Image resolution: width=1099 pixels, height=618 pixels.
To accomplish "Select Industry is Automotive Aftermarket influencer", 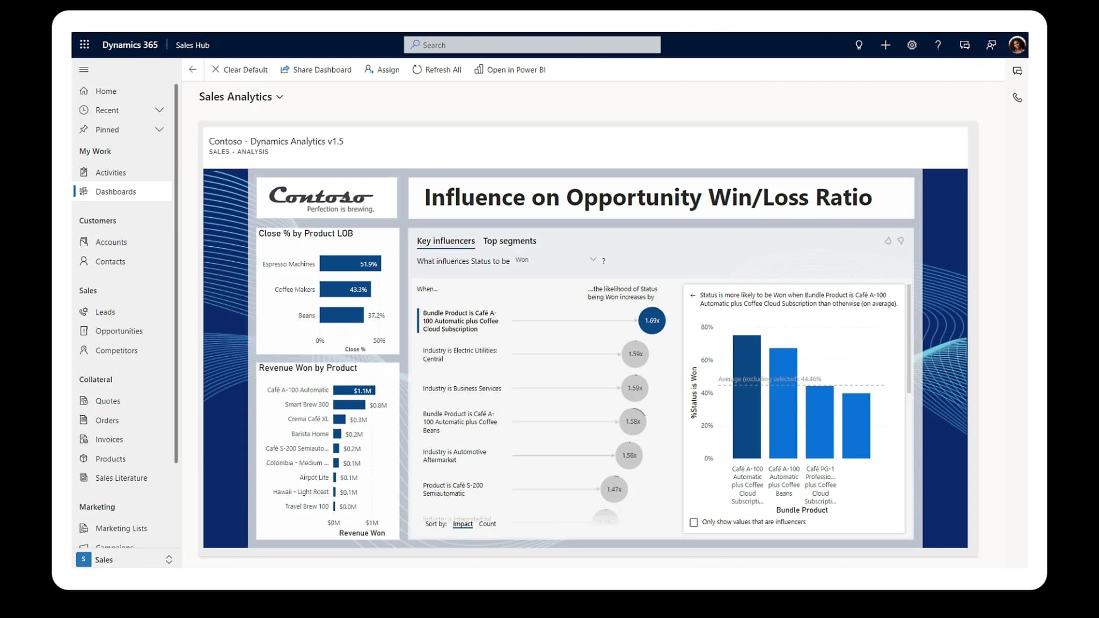I will pos(455,456).
